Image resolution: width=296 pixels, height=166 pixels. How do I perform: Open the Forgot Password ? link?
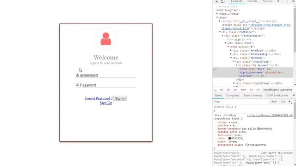click(x=99, y=98)
